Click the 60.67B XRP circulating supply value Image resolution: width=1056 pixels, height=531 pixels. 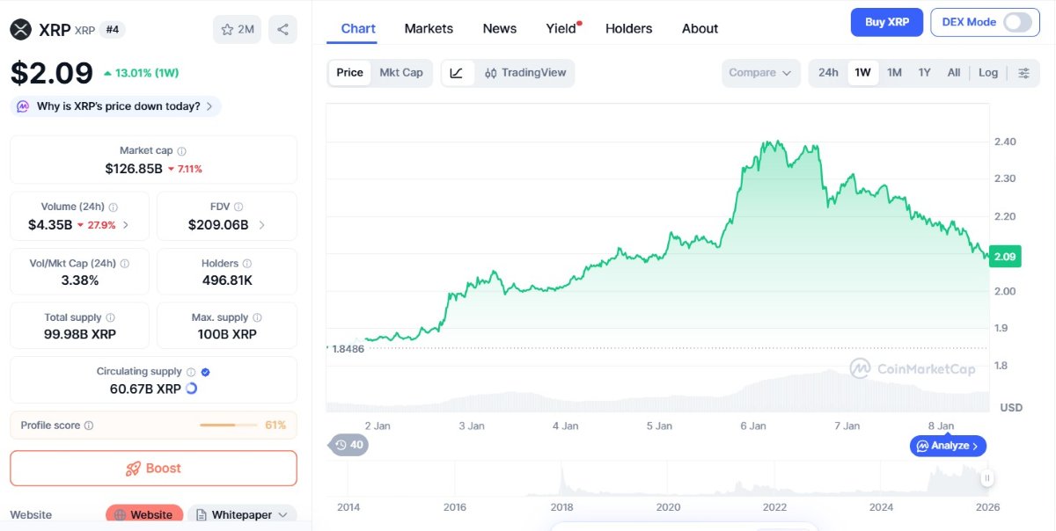145,389
